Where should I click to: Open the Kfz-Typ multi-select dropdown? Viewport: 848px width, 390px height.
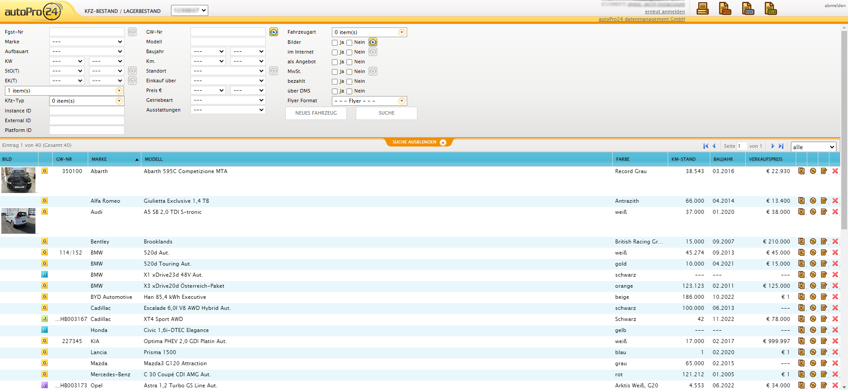tap(87, 101)
